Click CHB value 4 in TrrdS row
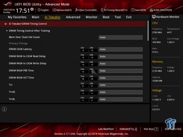Image resolution: width=183 pixels, height=137 pixels. pos(92,93)
